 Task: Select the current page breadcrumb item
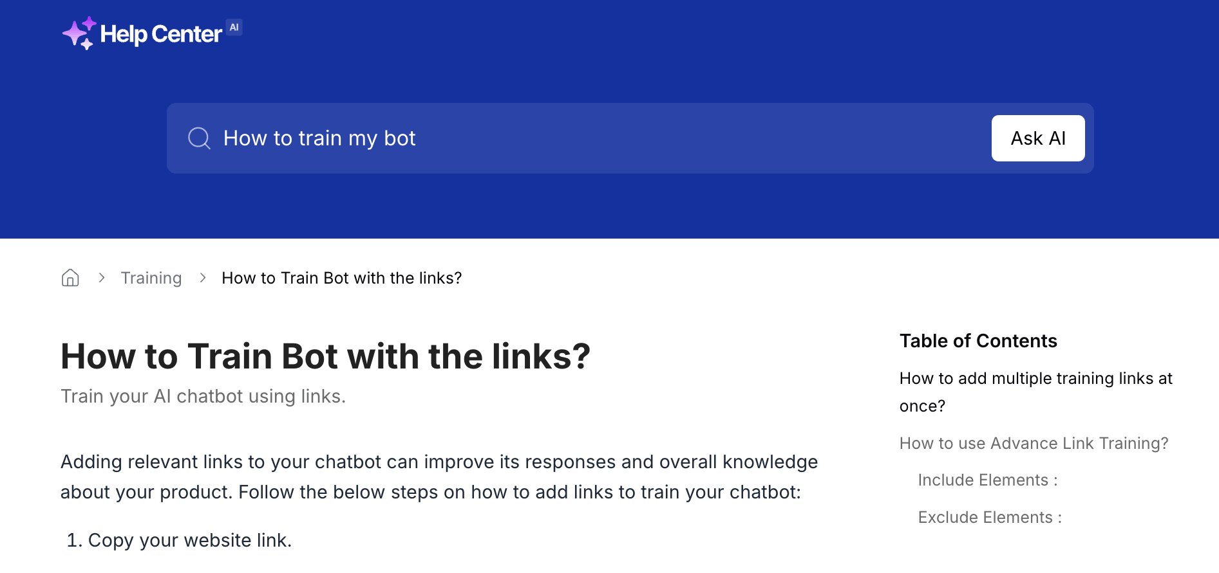click(x=341, y=278)
